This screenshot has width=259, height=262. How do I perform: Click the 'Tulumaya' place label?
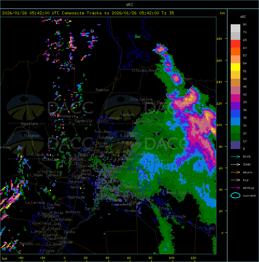point(106,137)
